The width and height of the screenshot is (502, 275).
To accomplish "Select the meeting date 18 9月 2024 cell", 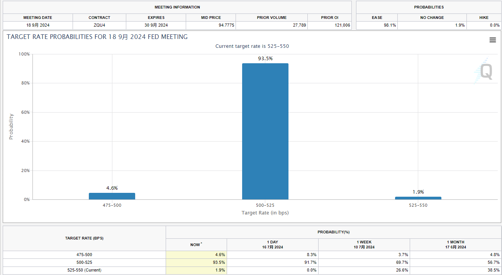I will (x=37, y=25).
